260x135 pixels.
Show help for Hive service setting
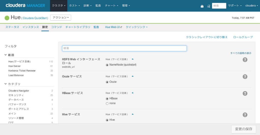[x=245, y=115]
